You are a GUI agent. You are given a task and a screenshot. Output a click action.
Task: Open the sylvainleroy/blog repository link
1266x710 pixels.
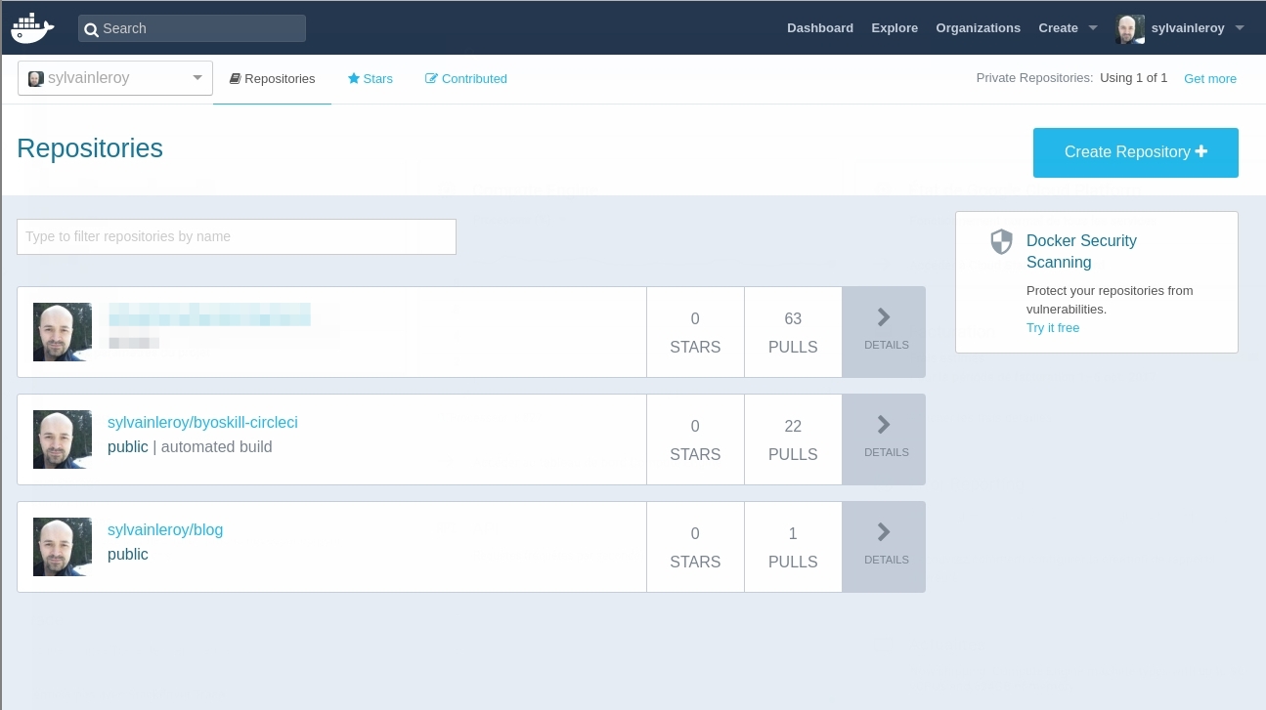[165, 530]
